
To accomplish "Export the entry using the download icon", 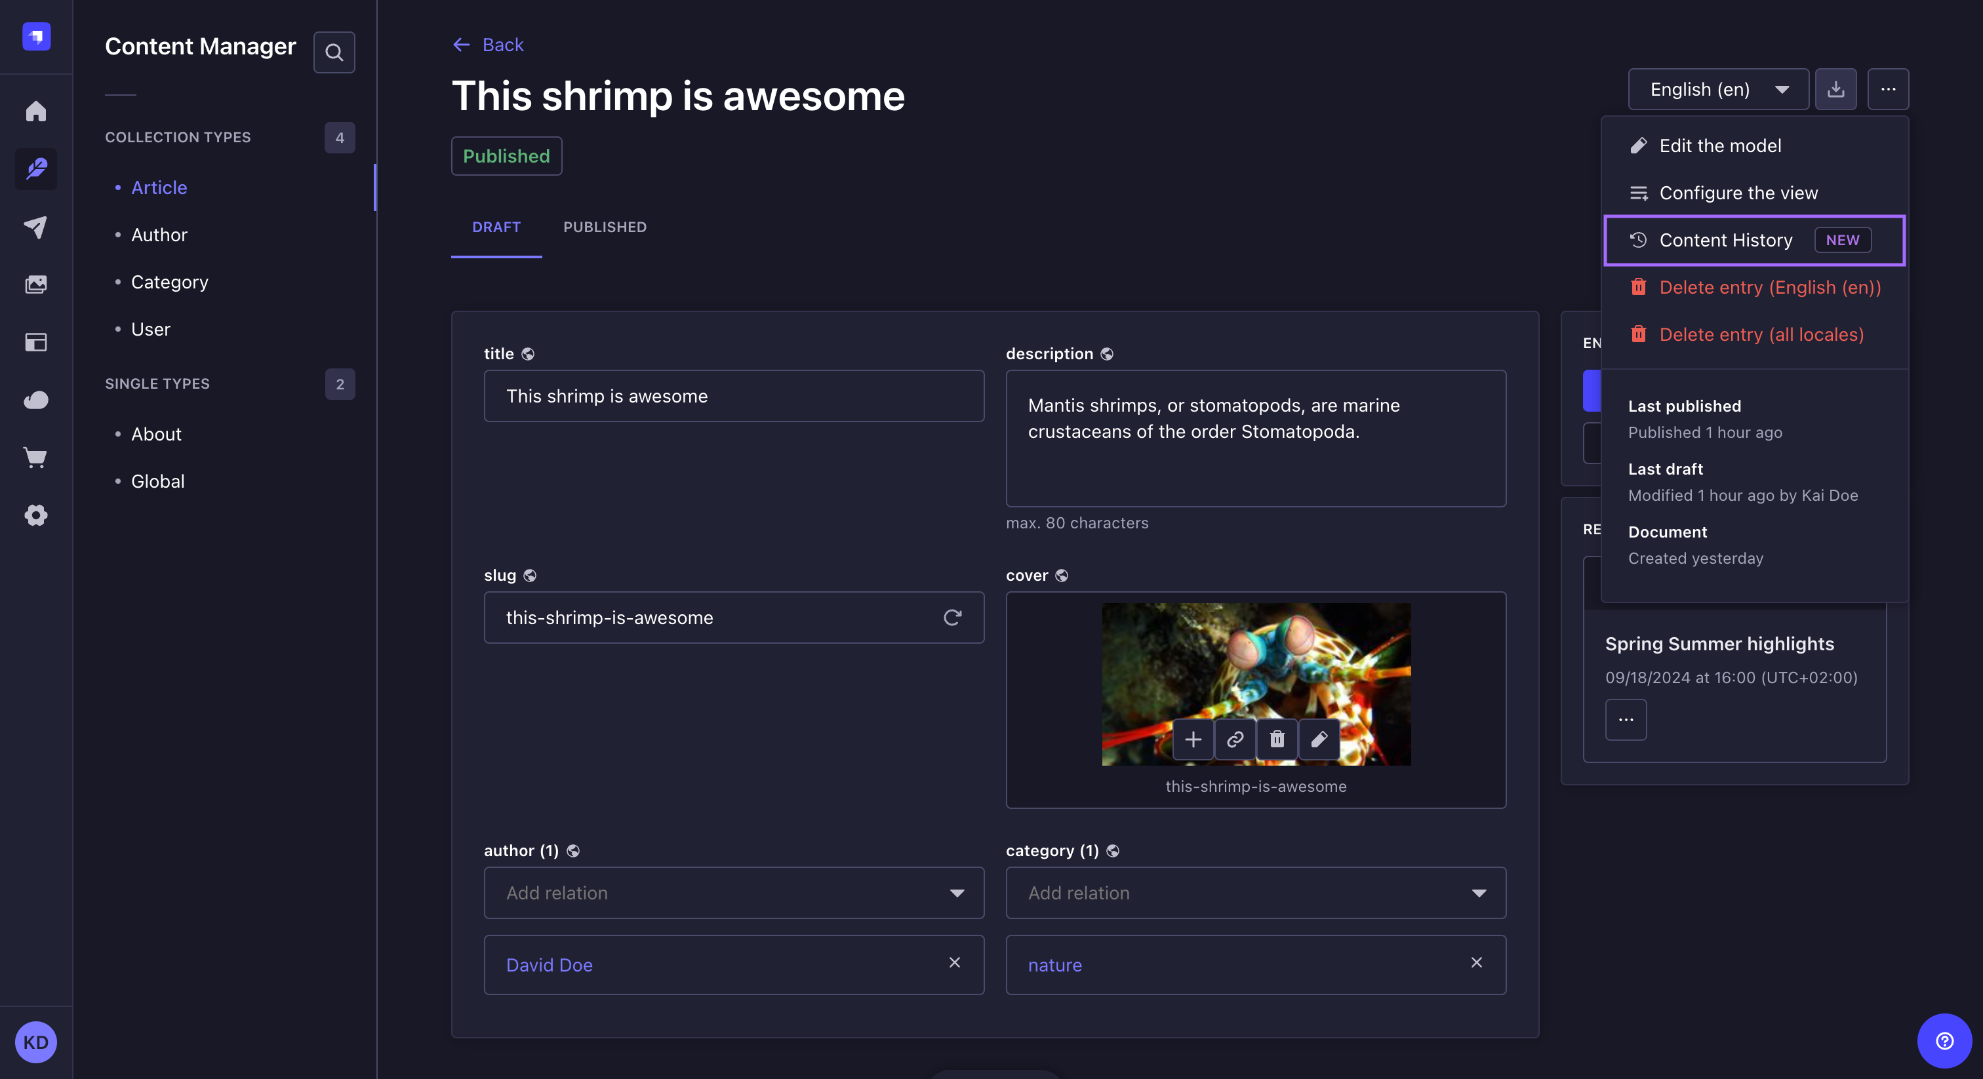I will (x=1837, y=88).
